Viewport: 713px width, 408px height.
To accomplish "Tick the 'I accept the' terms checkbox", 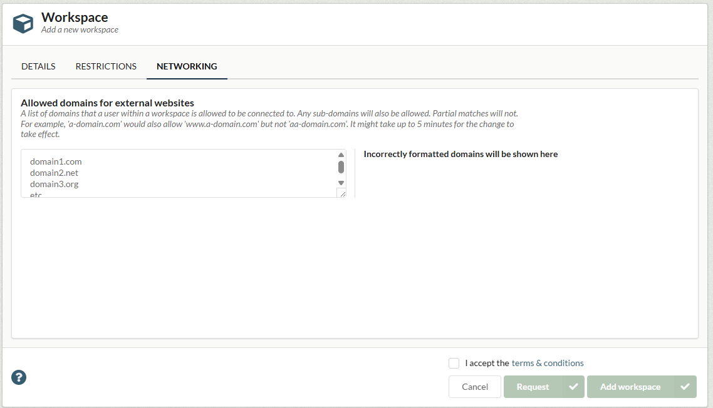I will (454, 364).
